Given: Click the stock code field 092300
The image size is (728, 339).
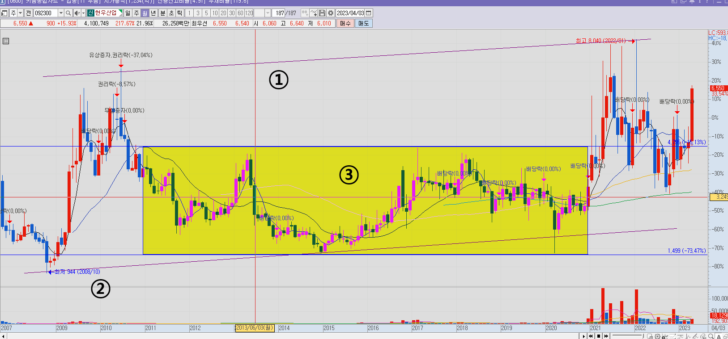Looking at the screenshot, I should [46, 13].
